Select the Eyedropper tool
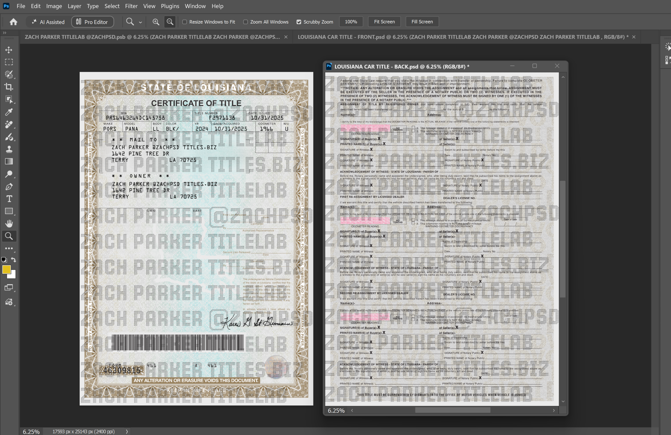Image resolution: width=671 pixels, height=435 pixels. [9, 112]
